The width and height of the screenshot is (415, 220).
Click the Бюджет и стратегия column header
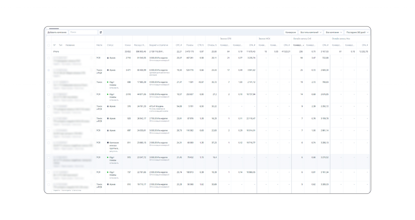tap(158, 45)
